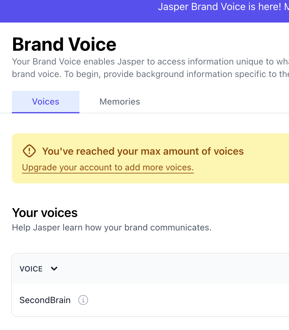Click blank space in the SecondBrain row

[188, 300]
